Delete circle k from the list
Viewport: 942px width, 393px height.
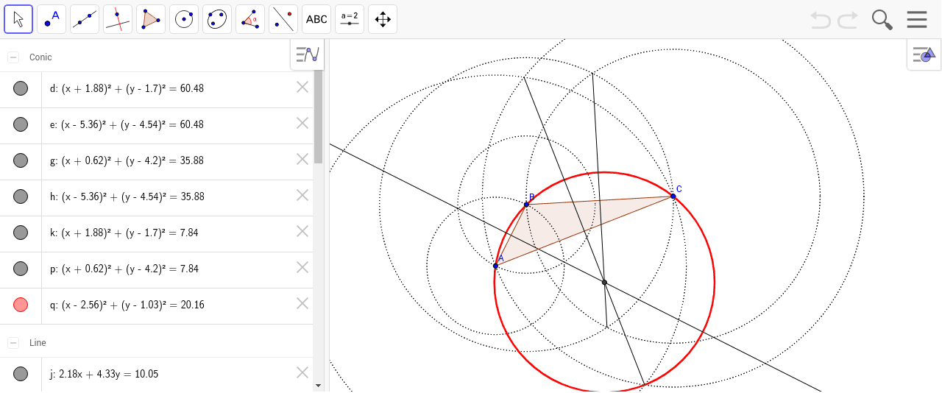click(x=302, y=232)
